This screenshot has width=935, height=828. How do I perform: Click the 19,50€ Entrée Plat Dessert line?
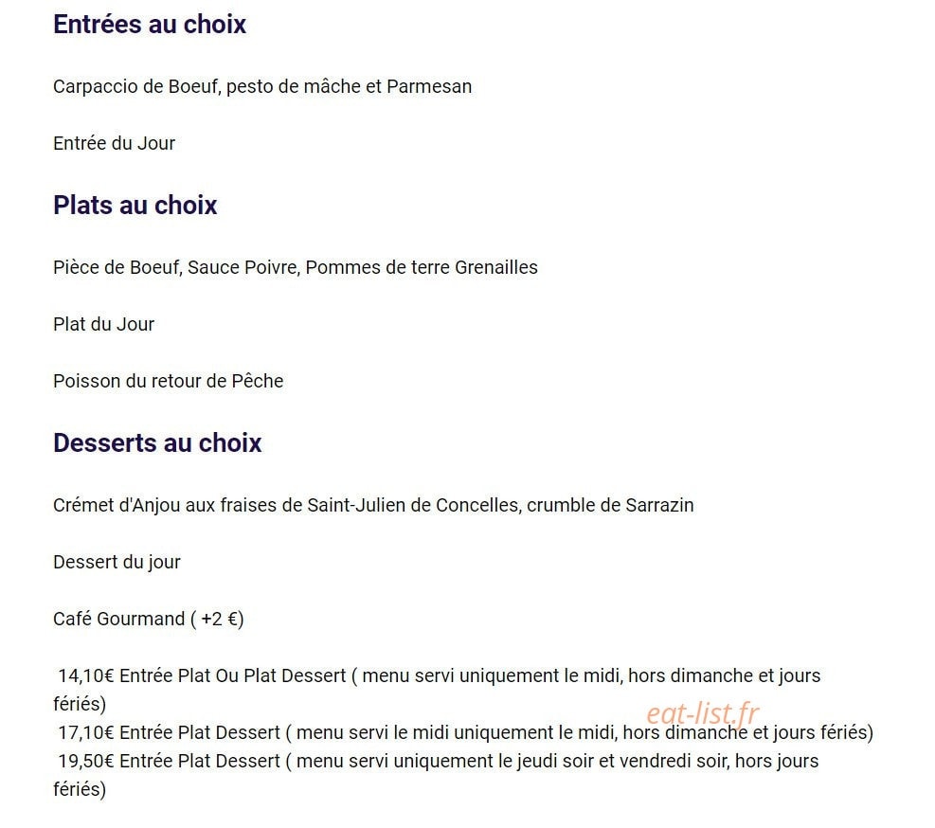[436, 775]
